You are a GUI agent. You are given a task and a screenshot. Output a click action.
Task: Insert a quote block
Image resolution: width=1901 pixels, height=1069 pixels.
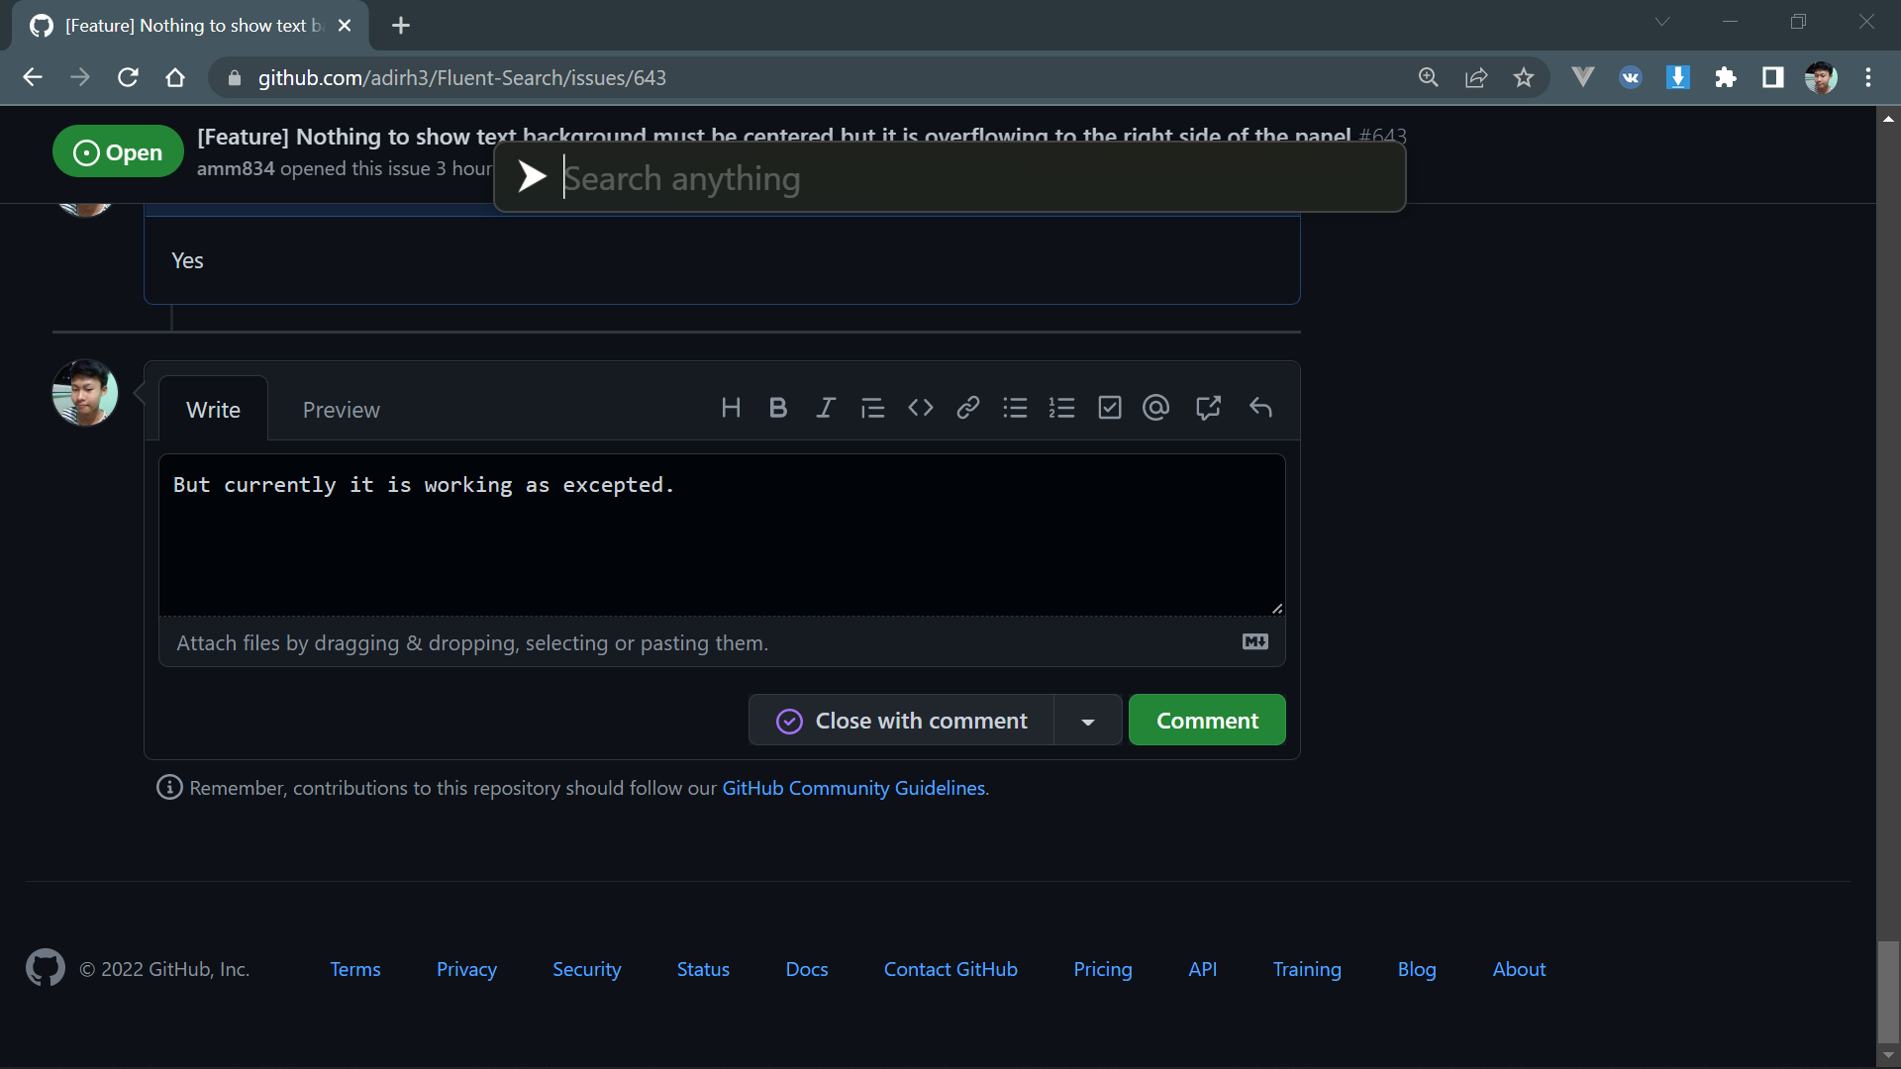point(872,408)
